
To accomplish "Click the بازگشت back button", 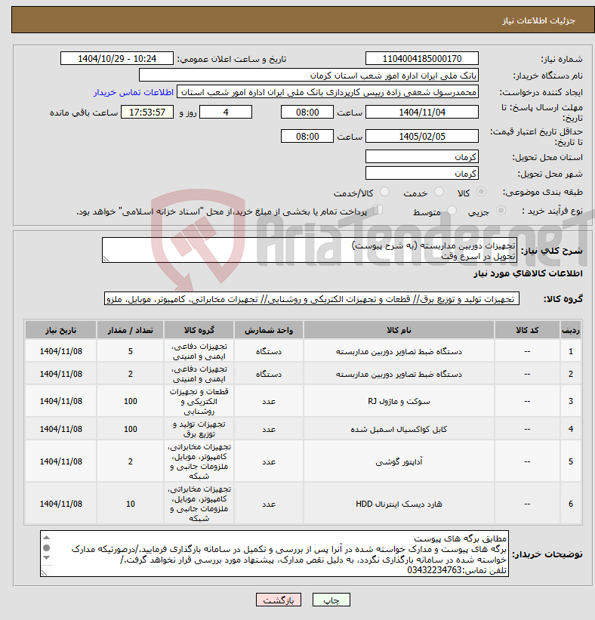I will [279, 600].
